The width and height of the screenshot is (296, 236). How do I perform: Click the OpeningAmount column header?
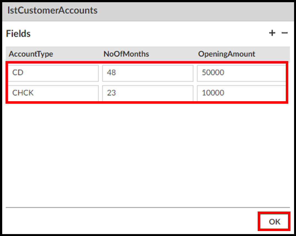tap(227, 54)
